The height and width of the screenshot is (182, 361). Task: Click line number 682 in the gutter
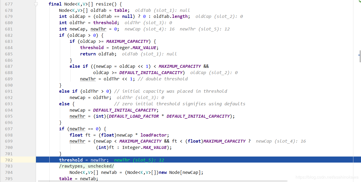pos(9,35)
